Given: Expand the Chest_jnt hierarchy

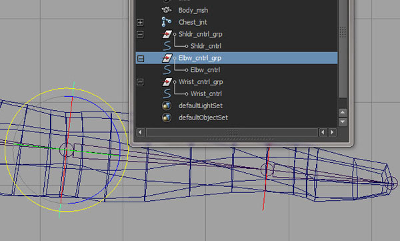Looking at the screenshot, I should pos(140,23).
